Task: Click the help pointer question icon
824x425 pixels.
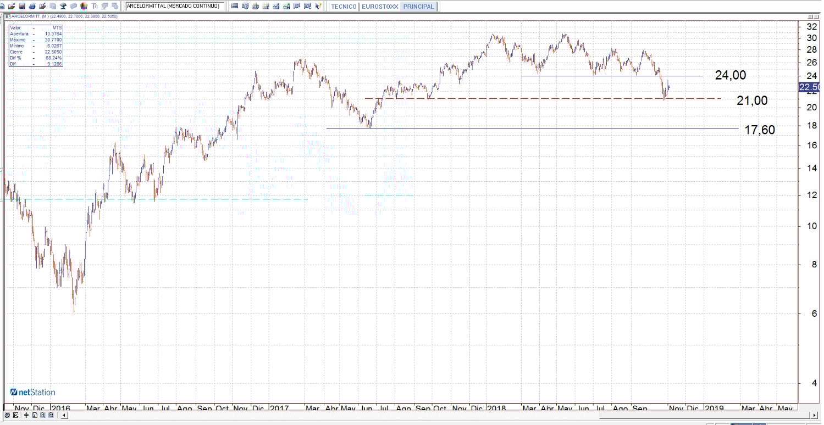Action: [x=318, y=6]
